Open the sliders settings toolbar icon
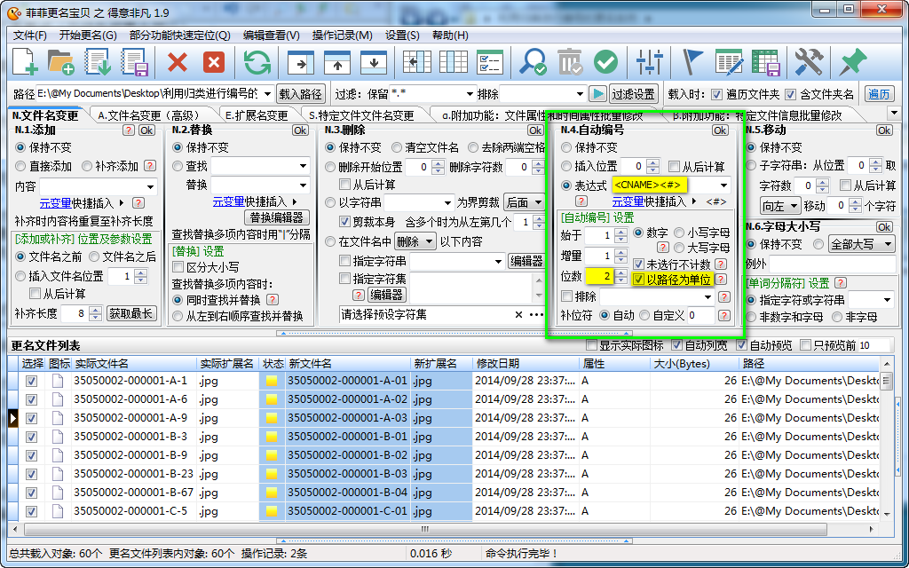 click(649, 62)
